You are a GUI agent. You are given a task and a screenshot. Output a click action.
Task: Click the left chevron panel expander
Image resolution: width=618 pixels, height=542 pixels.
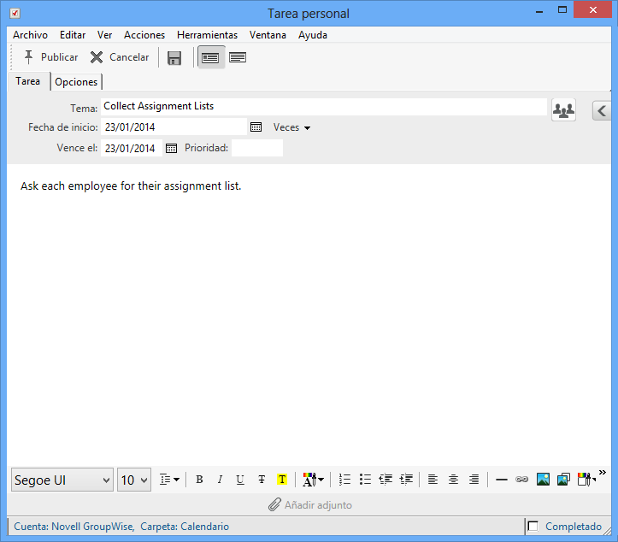pyautogui.click(x=602, y=111)
